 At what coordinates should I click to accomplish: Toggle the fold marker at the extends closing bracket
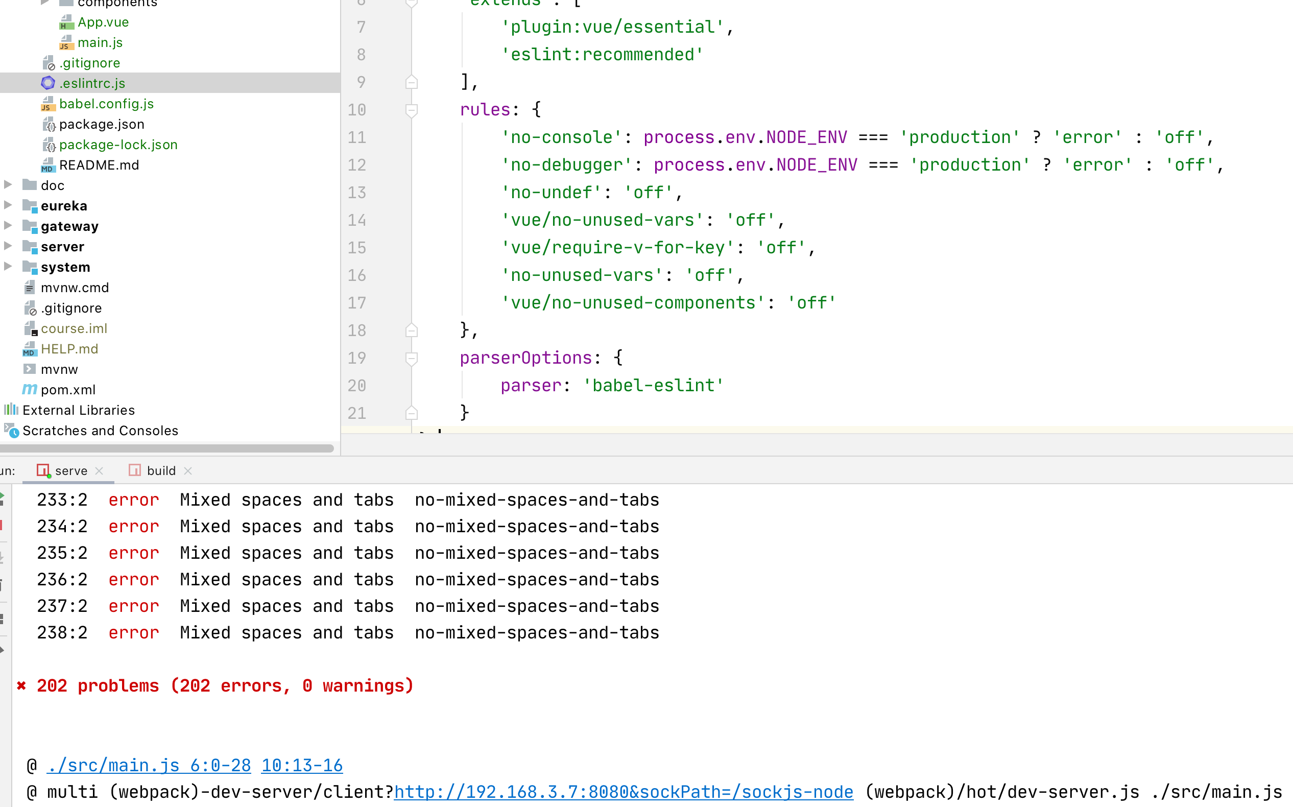tap(412, 82)
